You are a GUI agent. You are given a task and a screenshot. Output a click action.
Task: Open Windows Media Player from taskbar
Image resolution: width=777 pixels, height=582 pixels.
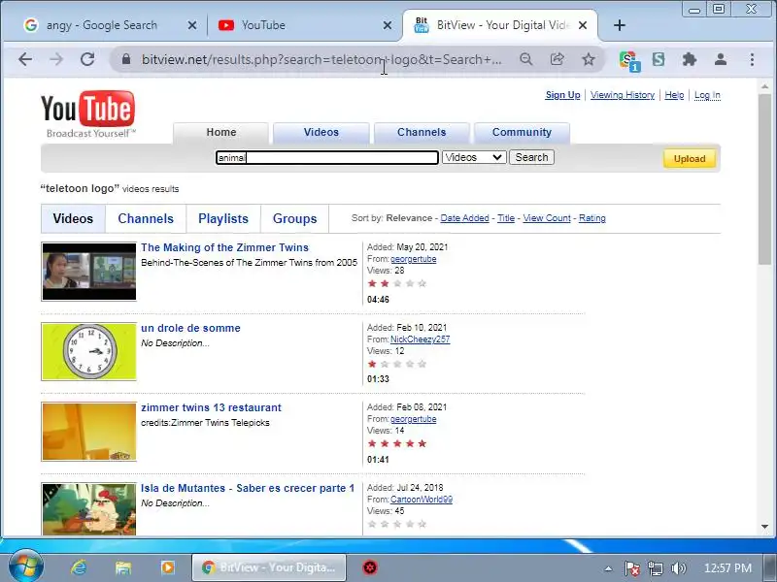[167, 567]
